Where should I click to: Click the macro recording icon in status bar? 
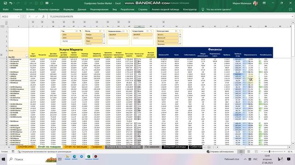[13, 152]
